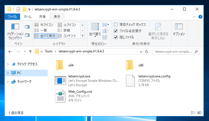Select the 小アイコン small icons layout

(67, 25)
